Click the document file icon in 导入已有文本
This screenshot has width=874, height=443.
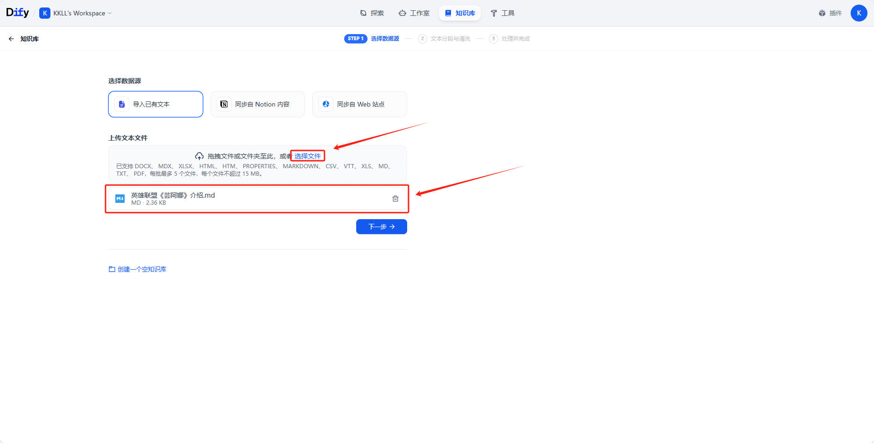coord(122,104)
